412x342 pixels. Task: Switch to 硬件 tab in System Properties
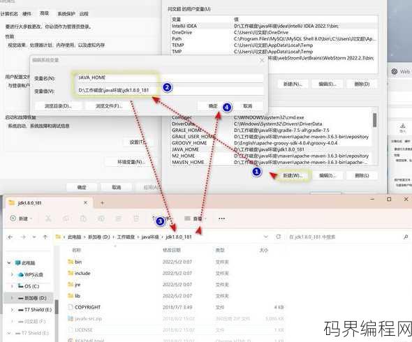click(x=27, y=14)
